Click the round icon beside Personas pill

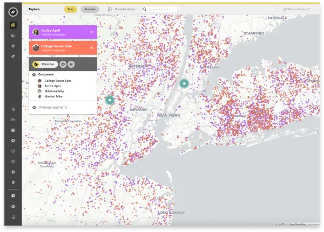[63, 64]
